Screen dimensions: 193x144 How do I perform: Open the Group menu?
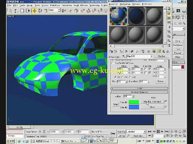(30, 5)
